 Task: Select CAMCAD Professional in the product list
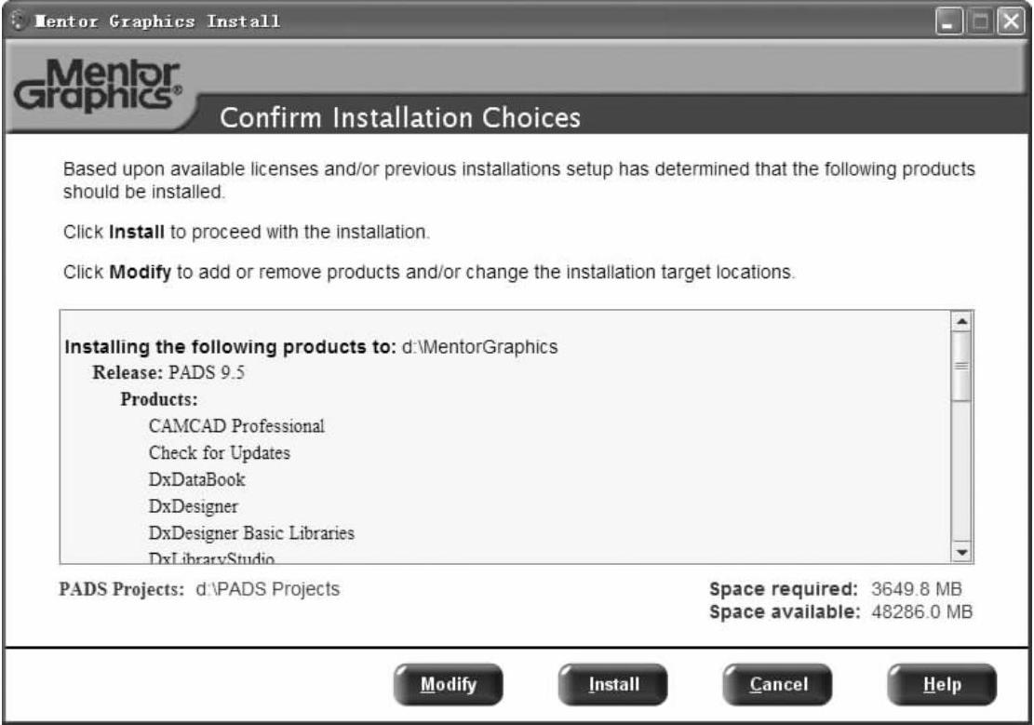(236, 427)
